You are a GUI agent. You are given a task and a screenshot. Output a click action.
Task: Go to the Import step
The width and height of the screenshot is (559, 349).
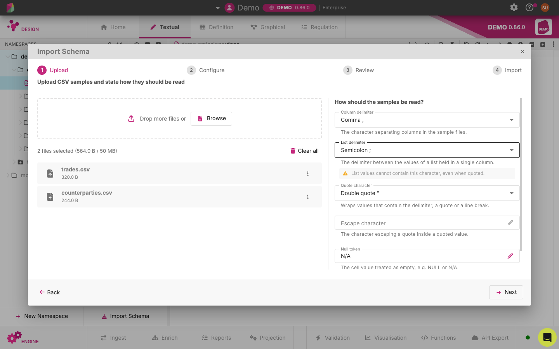coord(507,70)
